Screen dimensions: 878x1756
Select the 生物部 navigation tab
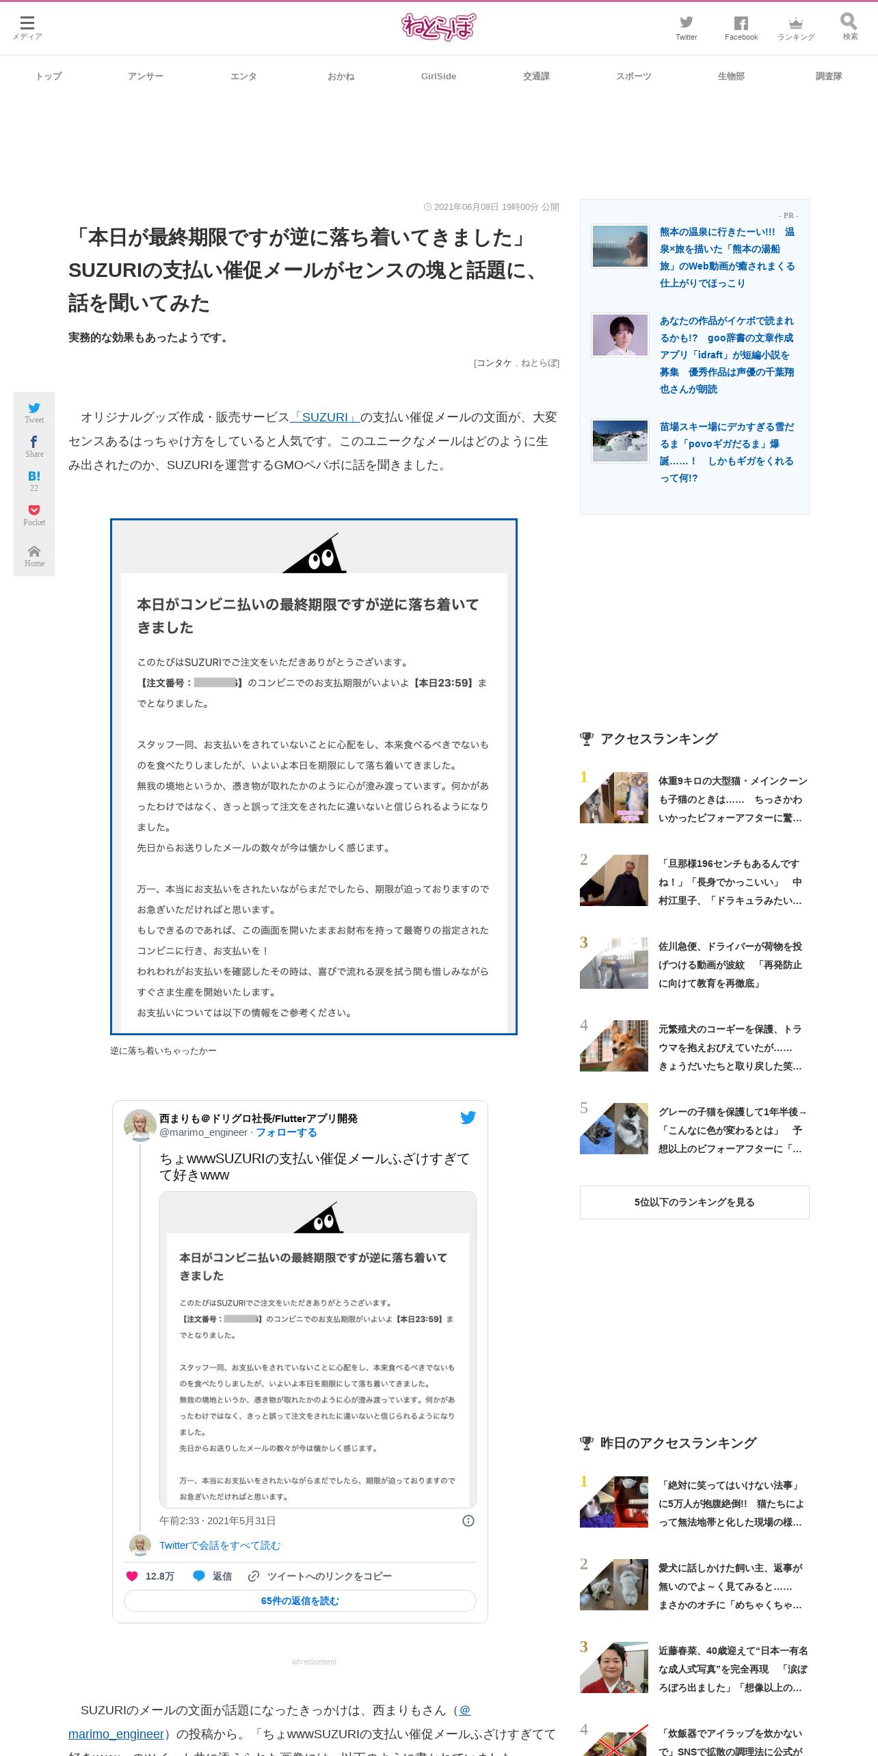731,77
